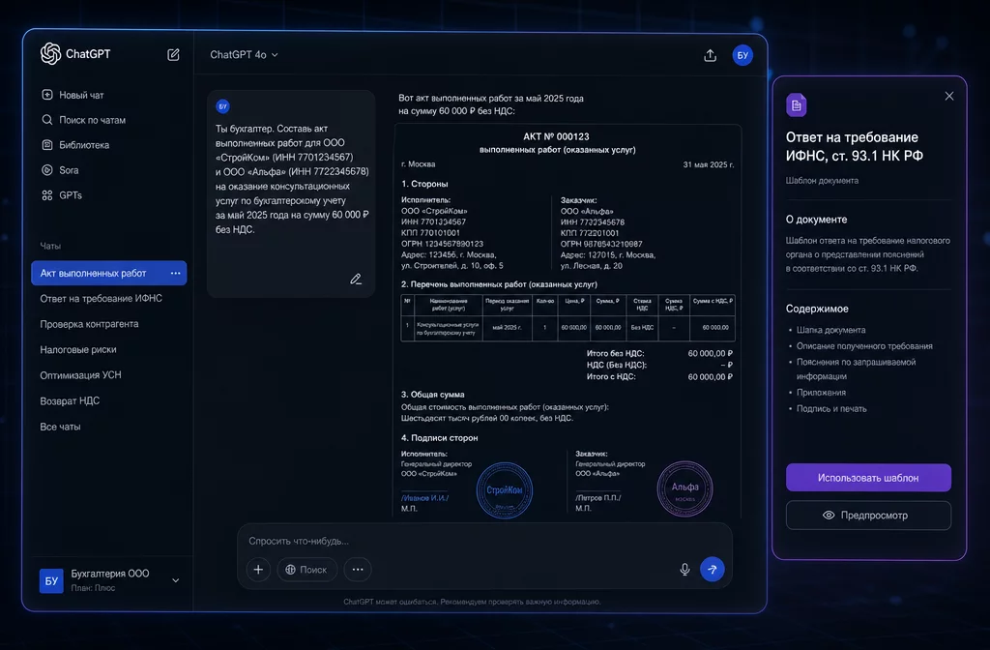Image resolution: width=990 pixels, height=650 pixels.
Task: Open options dots for Акт выполненных работ chat
Action: point(176,273)
